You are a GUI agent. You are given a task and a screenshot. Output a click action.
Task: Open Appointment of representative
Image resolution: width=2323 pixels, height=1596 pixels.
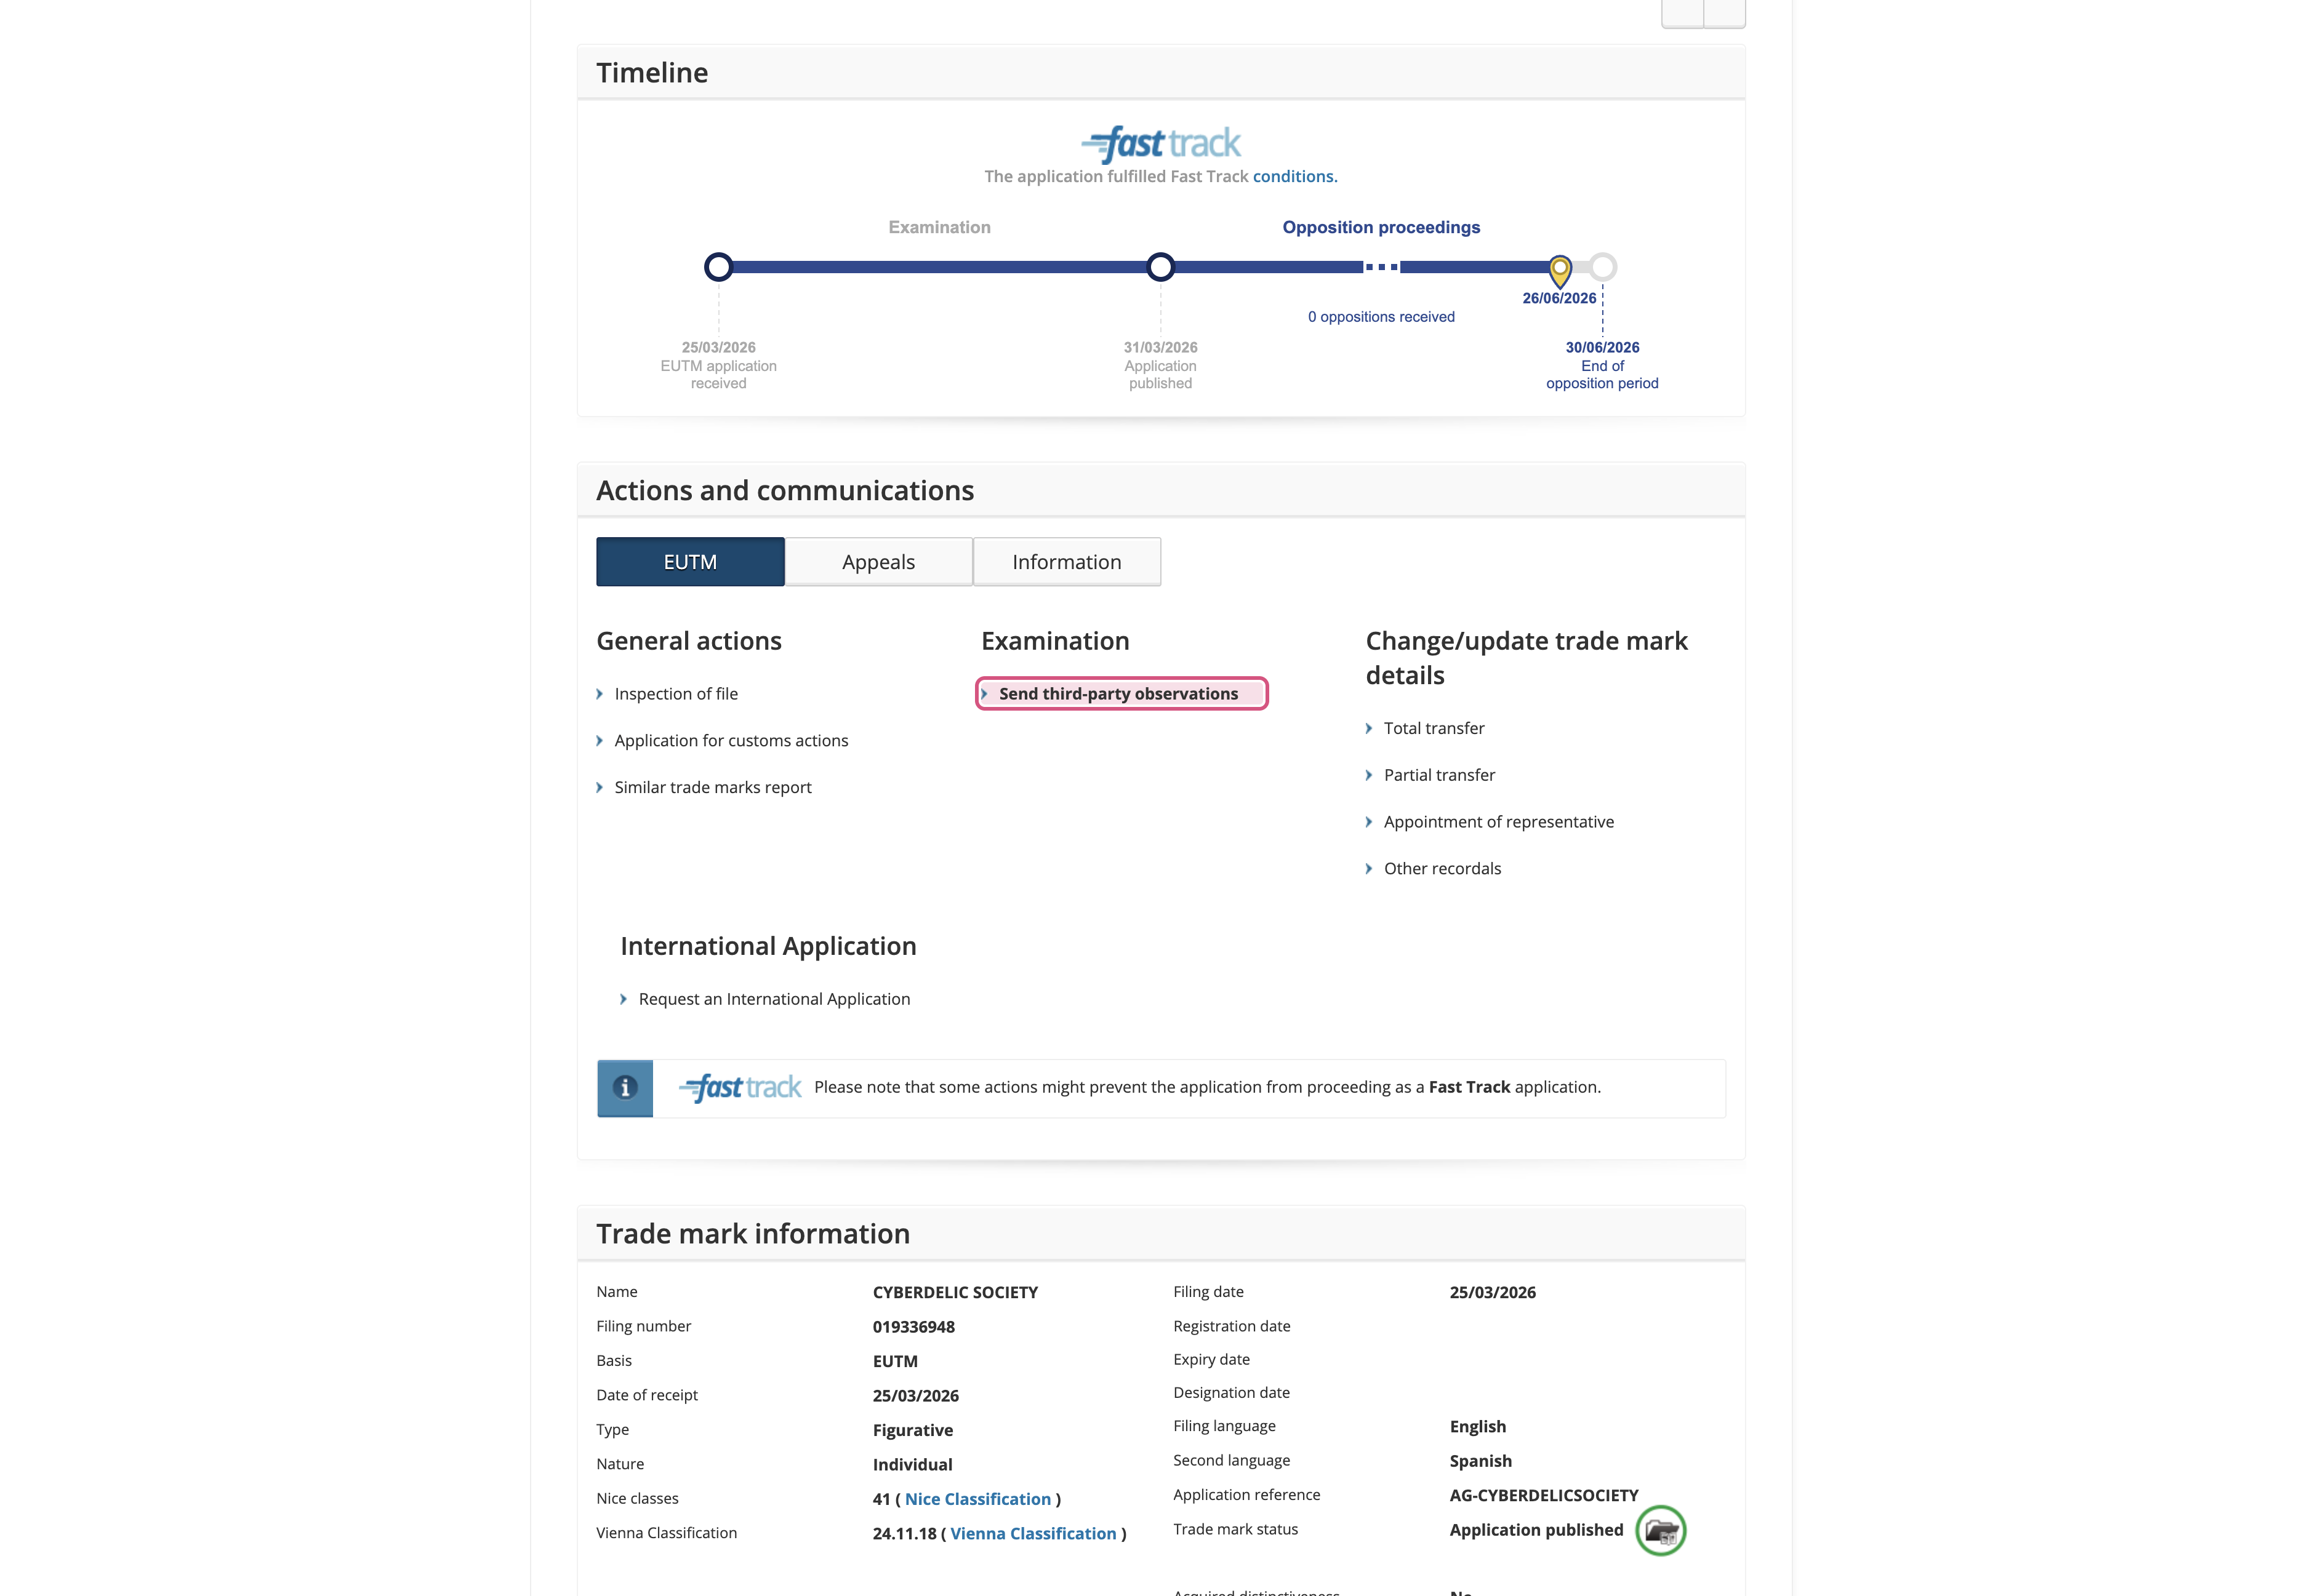click(x=1499, y=822)
